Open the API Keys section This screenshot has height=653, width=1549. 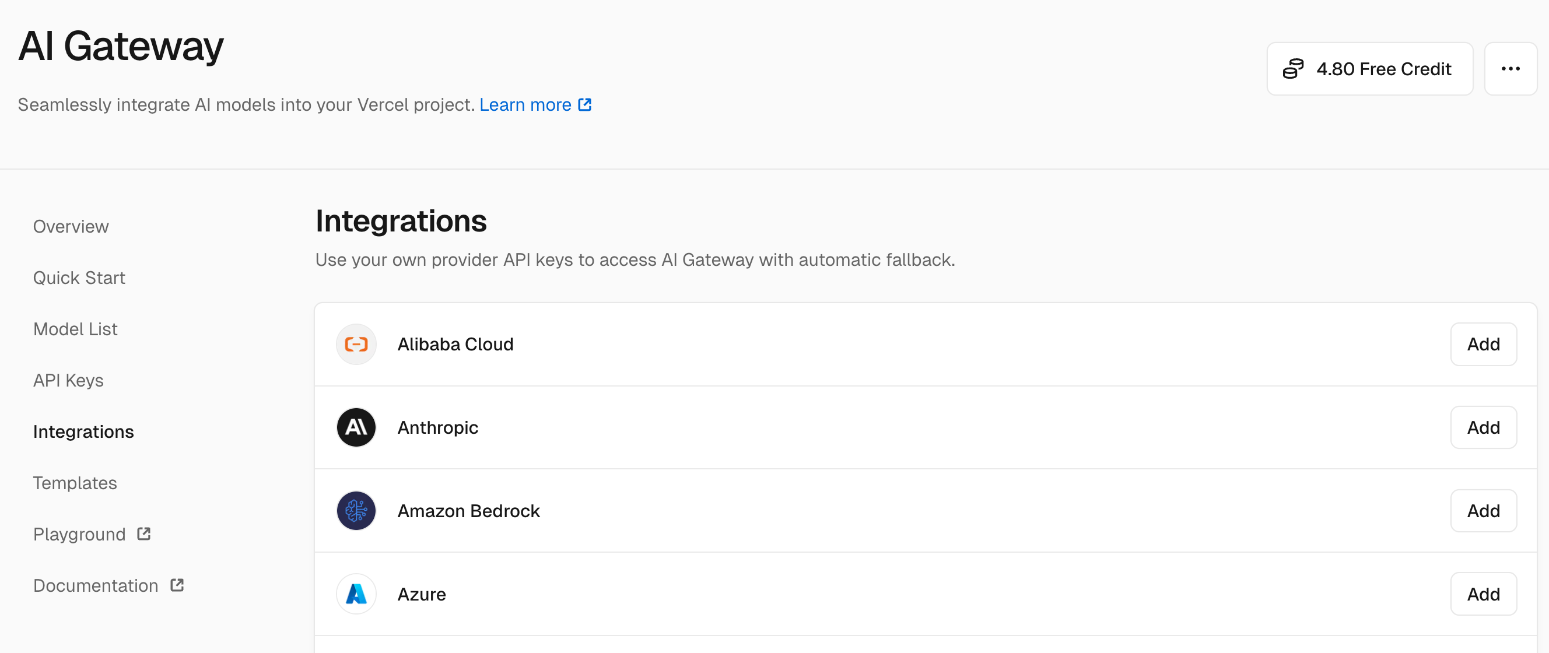tap(68, 380)
